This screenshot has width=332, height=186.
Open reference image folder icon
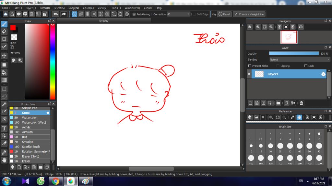point(256,117)
